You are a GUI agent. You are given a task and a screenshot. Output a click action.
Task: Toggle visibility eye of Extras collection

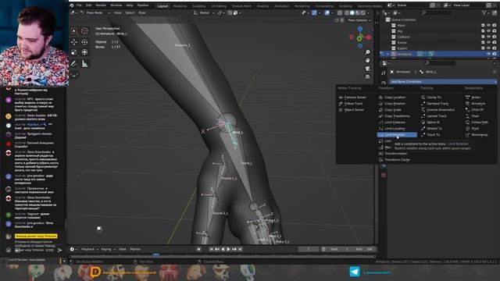pyautogui.click(x=488, y=42)
